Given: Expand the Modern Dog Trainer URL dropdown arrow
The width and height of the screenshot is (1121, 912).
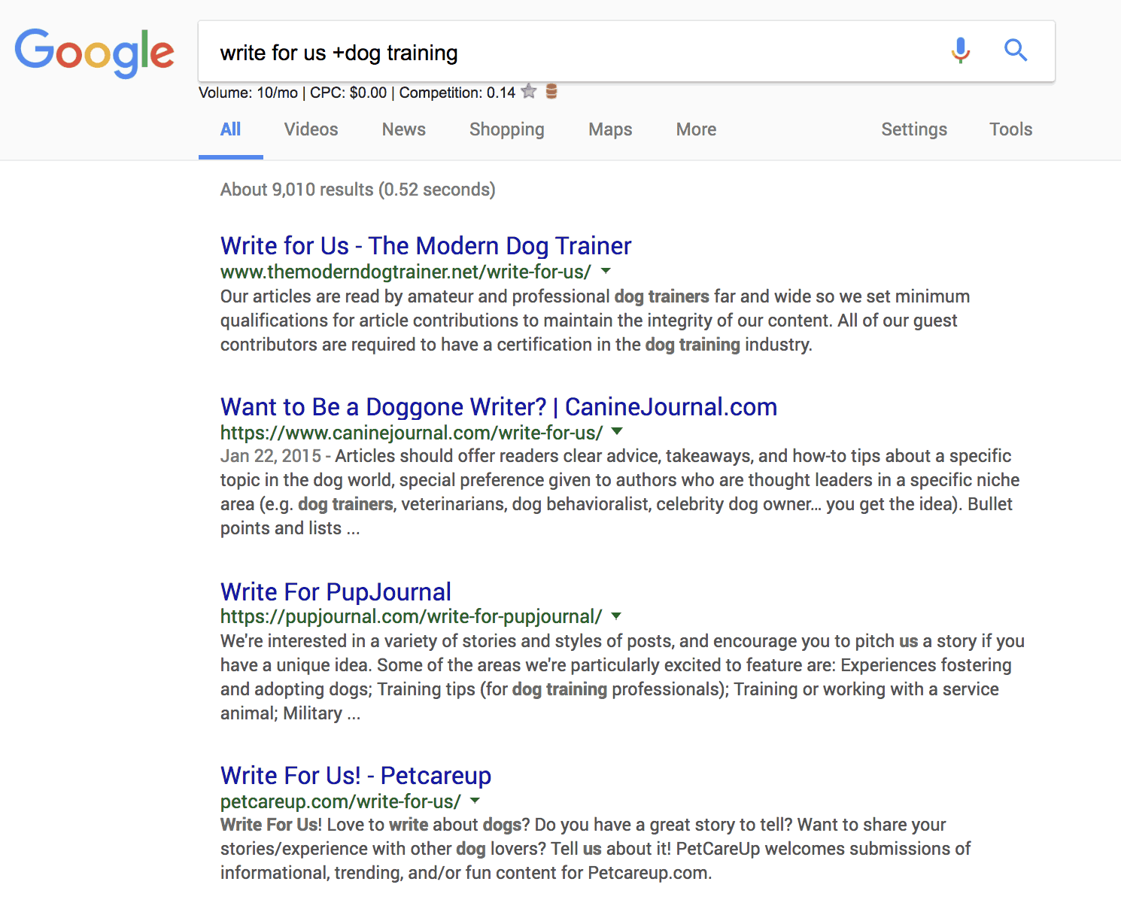Looking at the screenshot, I should (x=606, y=272).
